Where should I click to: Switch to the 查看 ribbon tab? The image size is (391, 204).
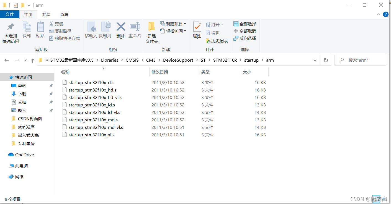coord(64,15)
